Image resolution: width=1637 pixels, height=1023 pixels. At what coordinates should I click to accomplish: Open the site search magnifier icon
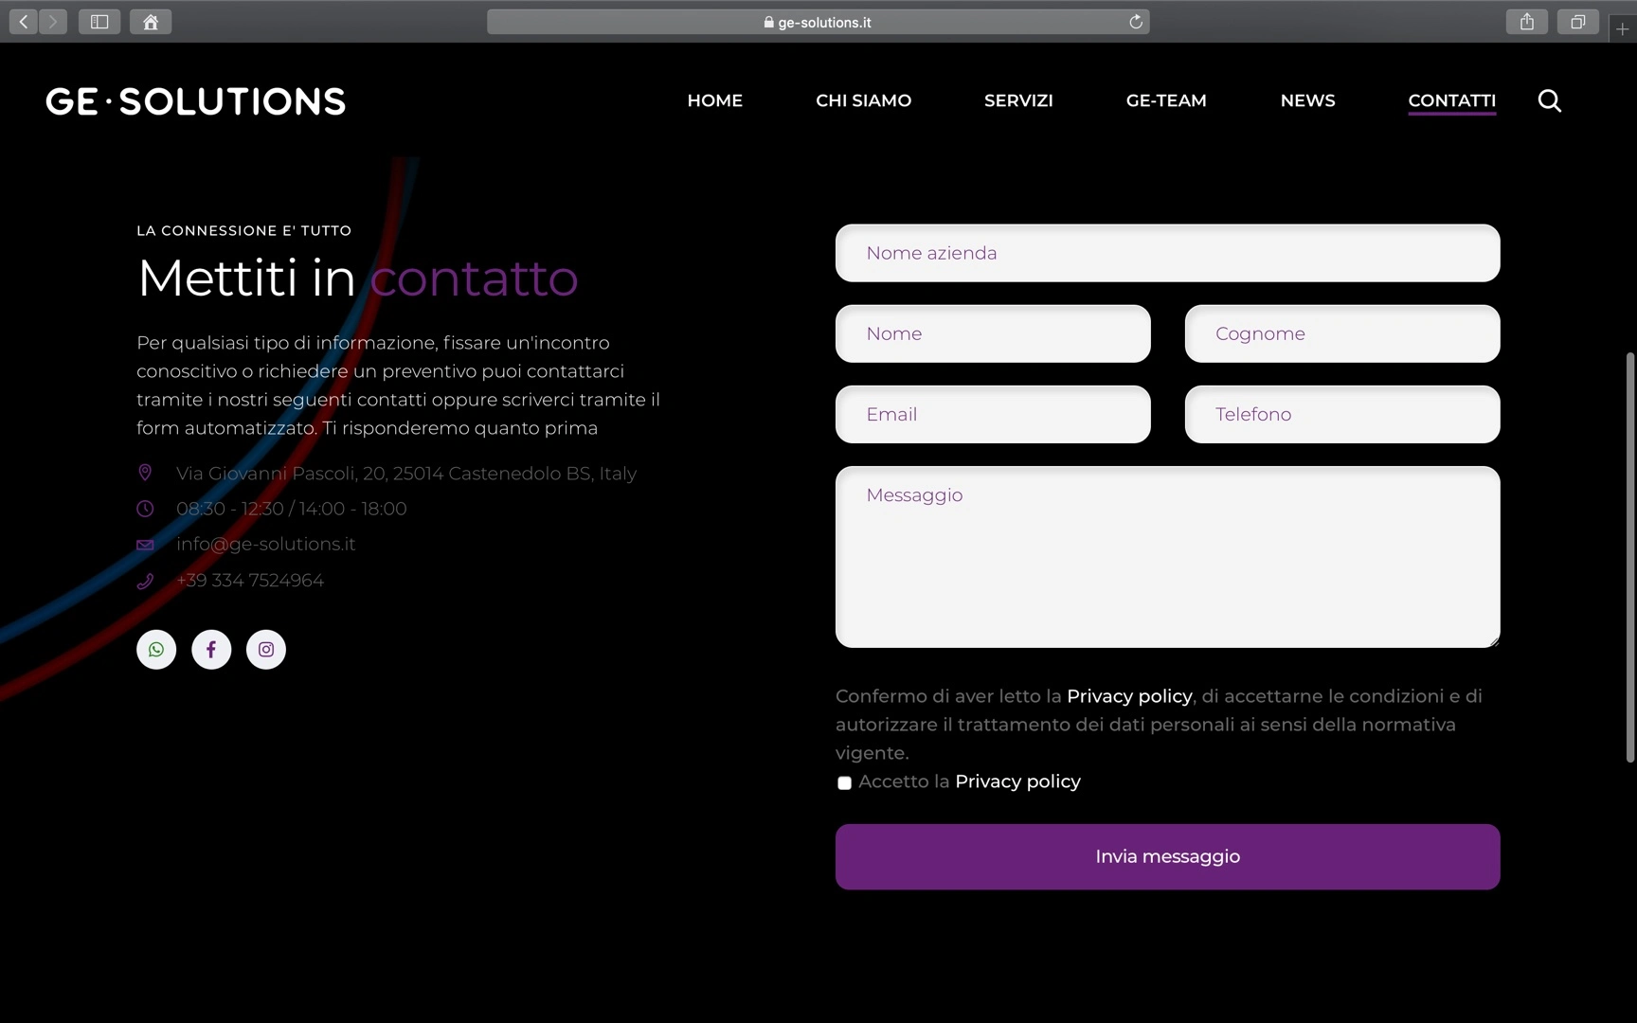1549,100
